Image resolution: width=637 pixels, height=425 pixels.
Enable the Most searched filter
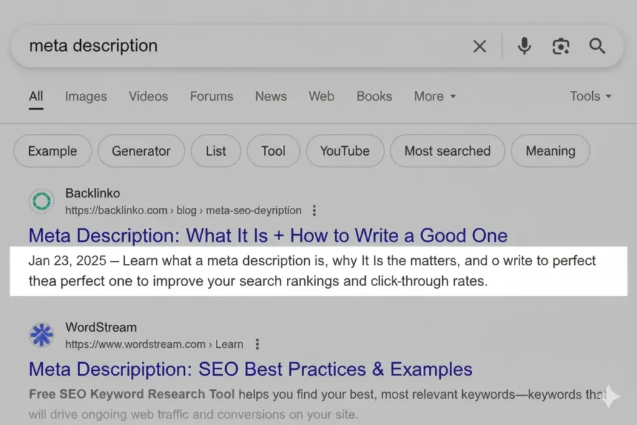[447, 151]
